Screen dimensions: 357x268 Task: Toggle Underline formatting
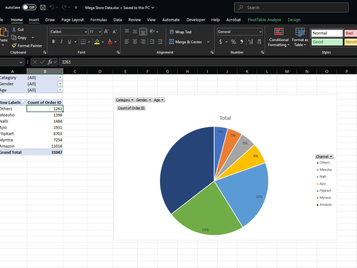pyautogui.click(x=70, y=42)
